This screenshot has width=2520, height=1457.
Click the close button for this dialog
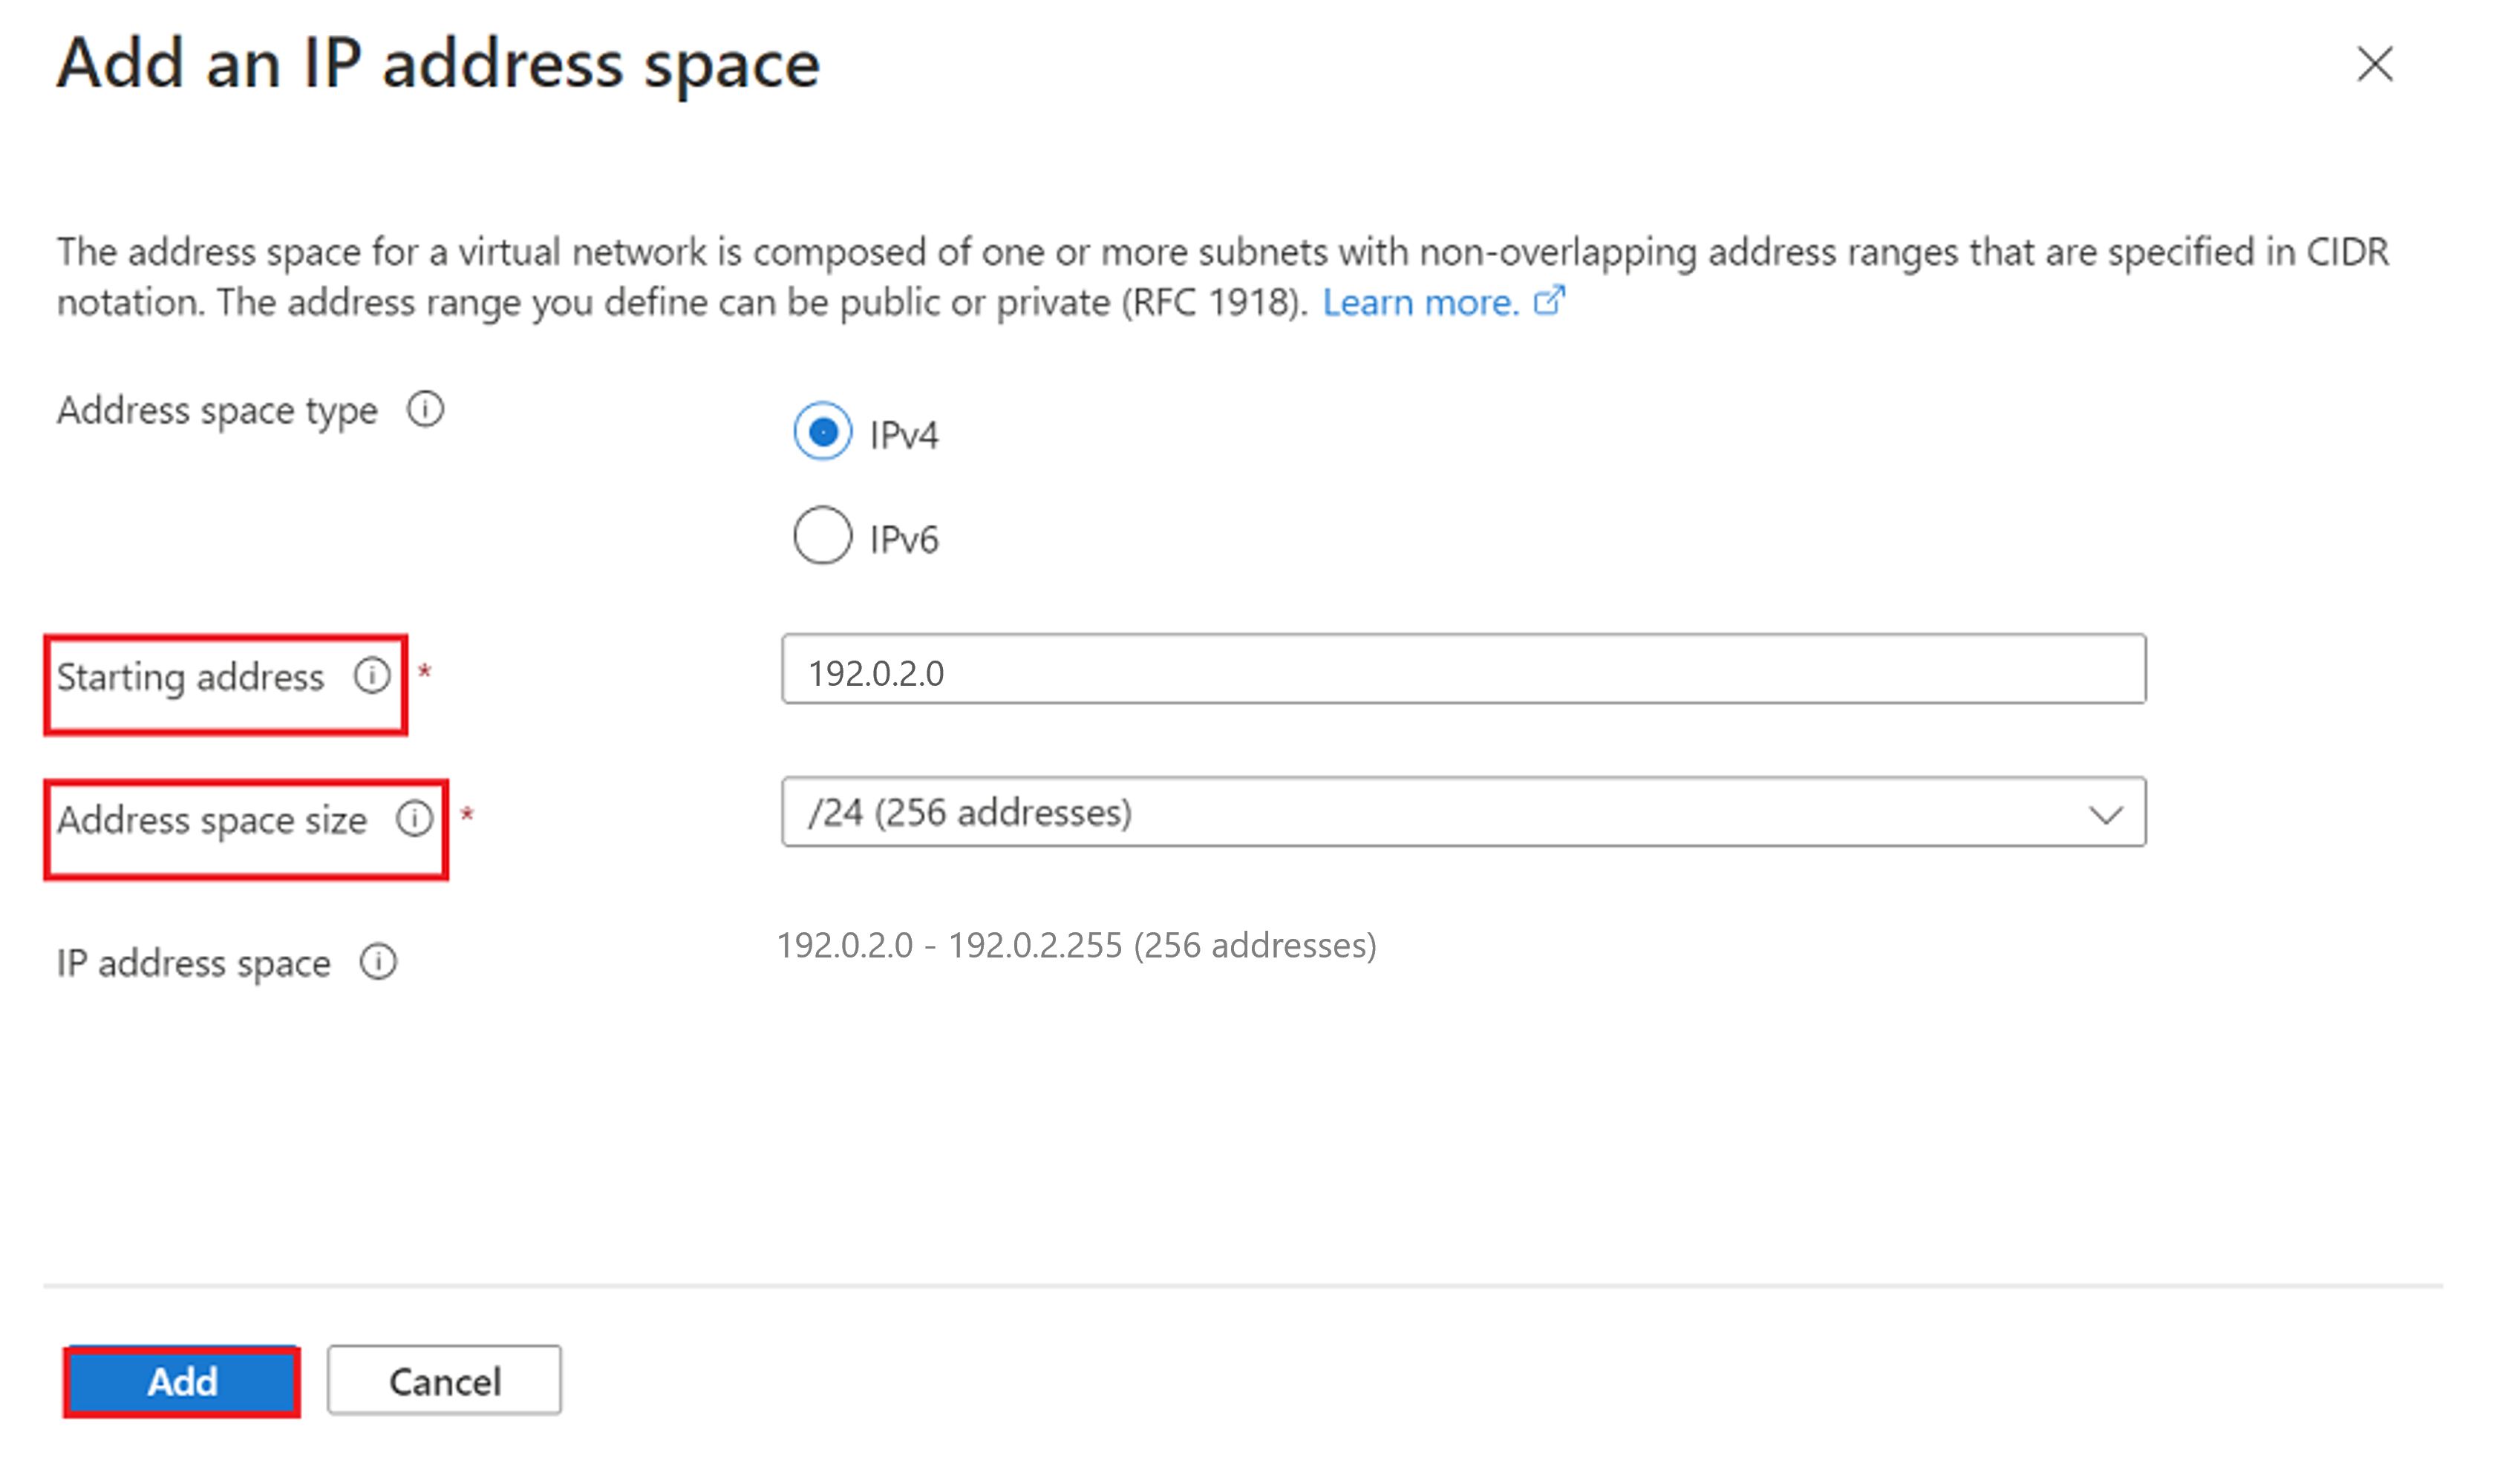[x=2374, y=64]
